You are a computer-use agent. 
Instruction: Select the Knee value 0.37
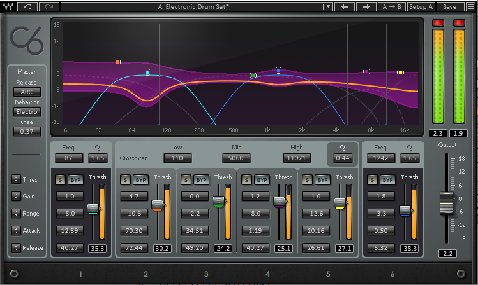click(27, 132)
